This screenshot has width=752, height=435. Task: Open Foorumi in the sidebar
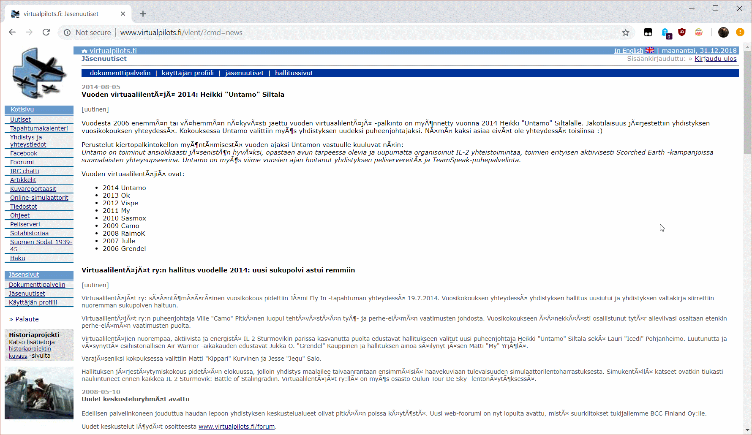point(22,162)
